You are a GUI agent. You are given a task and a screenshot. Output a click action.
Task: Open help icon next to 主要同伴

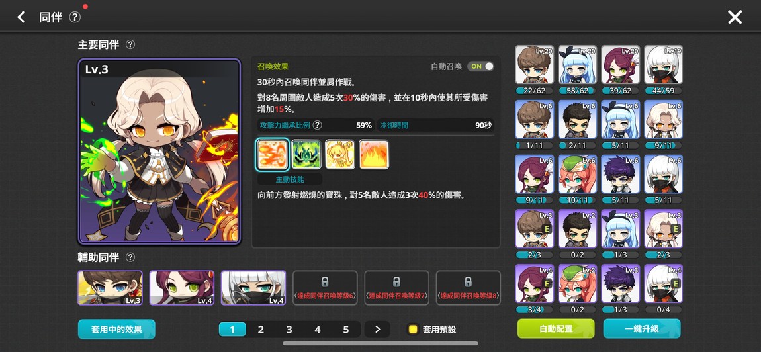[130, 45]
